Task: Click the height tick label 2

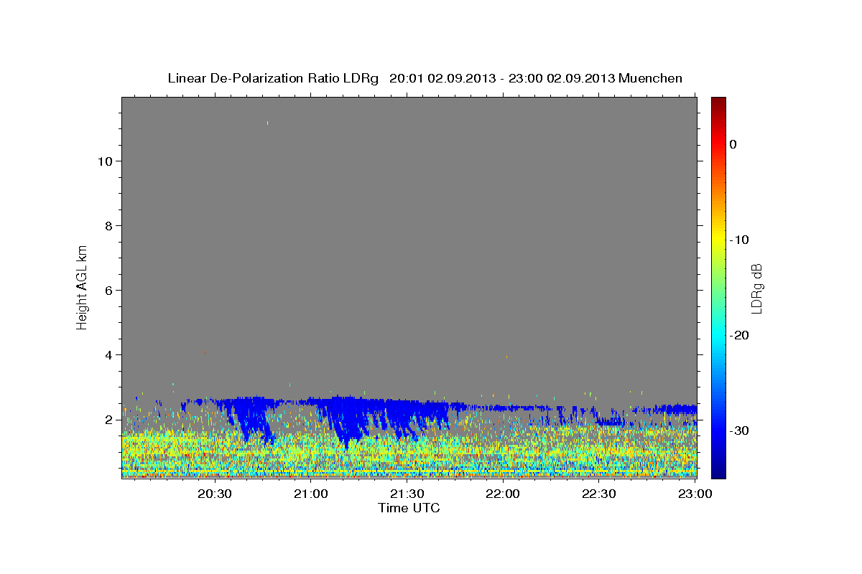Action: click(x=108, y=419)
